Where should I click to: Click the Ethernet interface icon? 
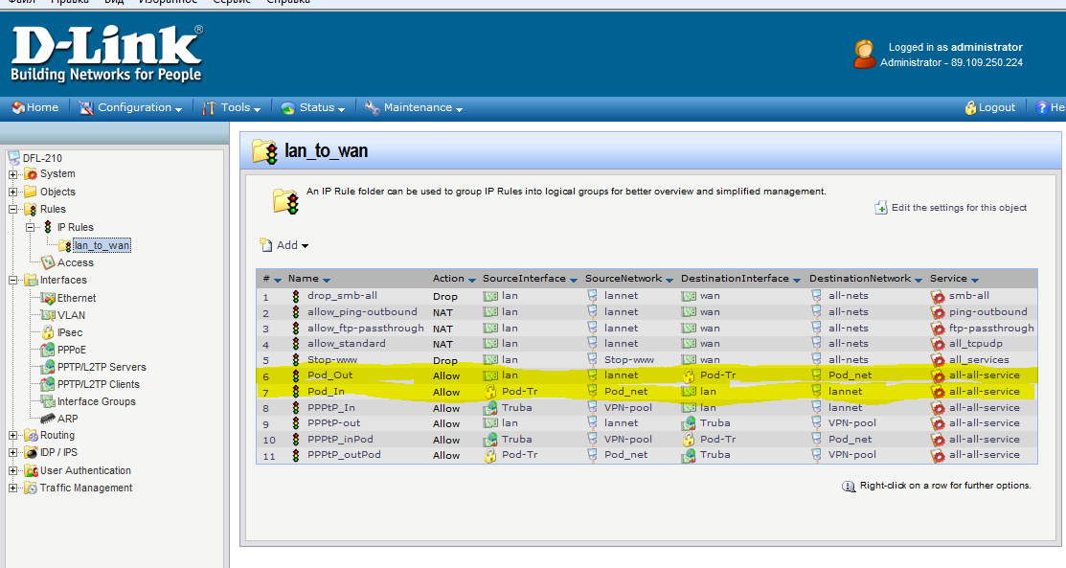tap(48, 298)
